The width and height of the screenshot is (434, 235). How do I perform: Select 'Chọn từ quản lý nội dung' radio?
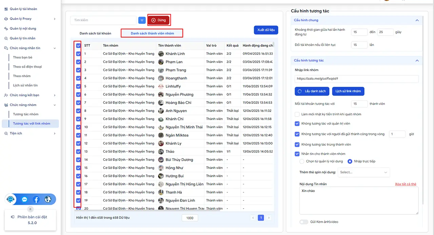click(302, 161)
